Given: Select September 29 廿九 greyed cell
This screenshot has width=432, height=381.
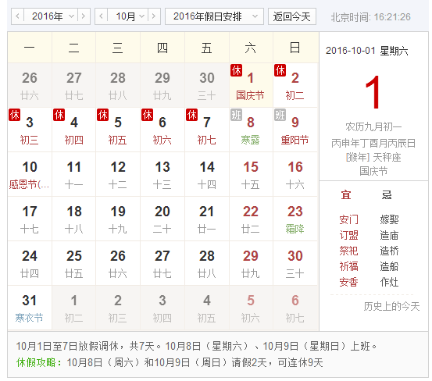Looking at the screenshot, I should (x=162, y=85).
